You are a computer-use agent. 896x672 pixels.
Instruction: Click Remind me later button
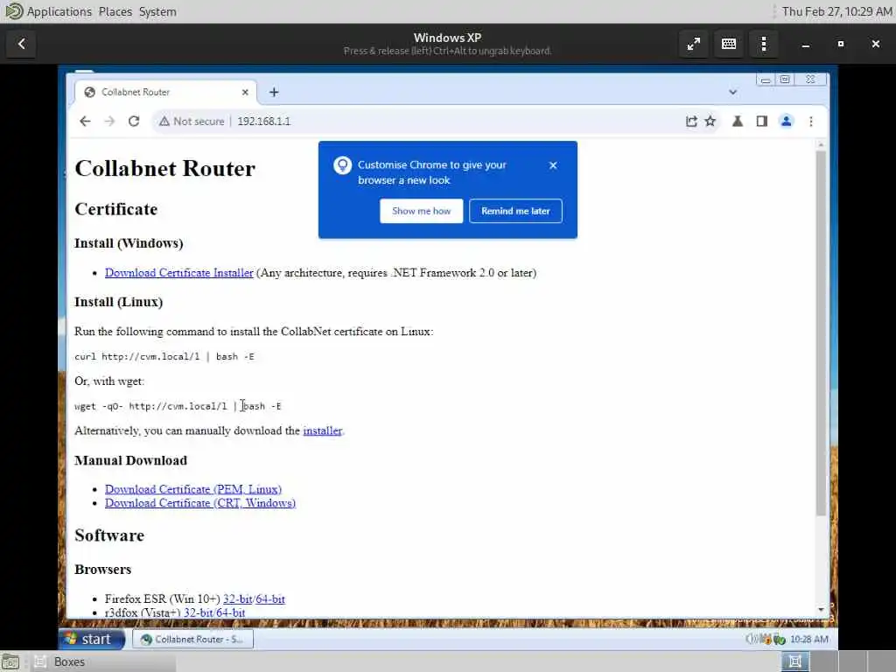tap(515, 211)
